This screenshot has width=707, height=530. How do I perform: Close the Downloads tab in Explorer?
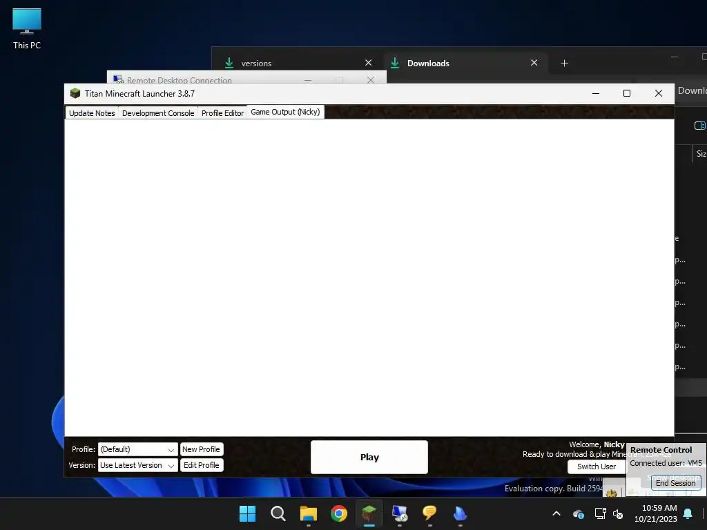(x=534, y=63)
